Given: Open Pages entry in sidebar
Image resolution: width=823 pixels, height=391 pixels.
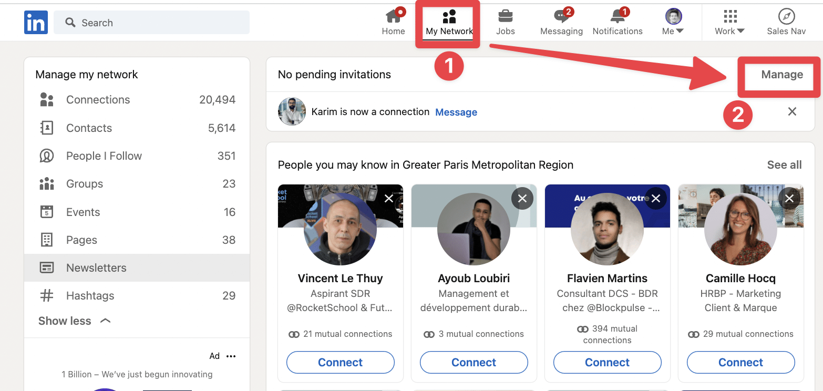Looking at the screenshot, I should [137, 240].
